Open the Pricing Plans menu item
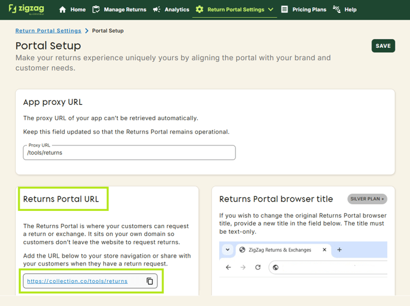410x306 pixels. tap(309, 10)
